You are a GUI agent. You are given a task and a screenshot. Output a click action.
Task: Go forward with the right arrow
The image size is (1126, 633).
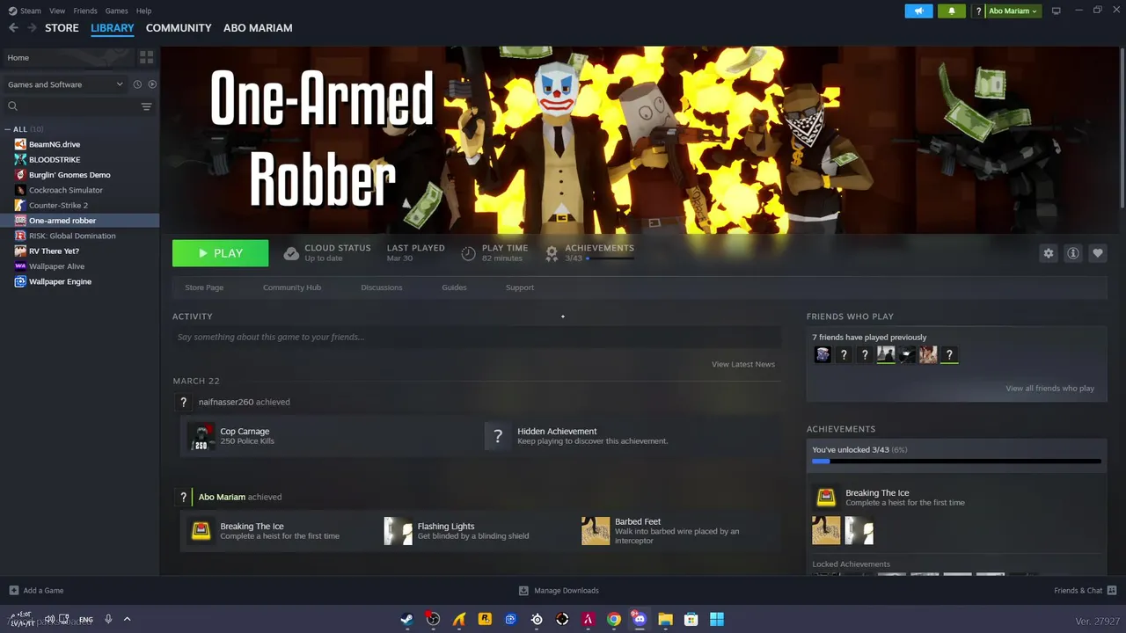click(33, 28)
